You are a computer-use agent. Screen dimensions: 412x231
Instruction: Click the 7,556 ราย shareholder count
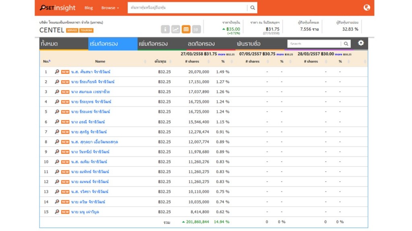(x=309, y=29)
